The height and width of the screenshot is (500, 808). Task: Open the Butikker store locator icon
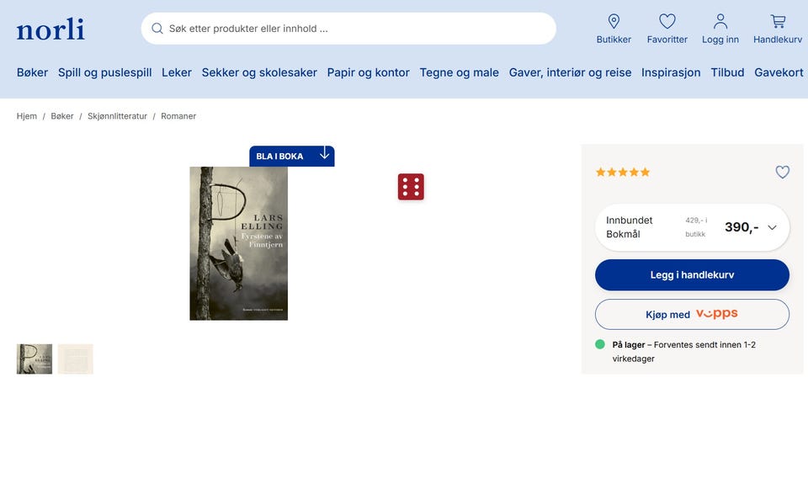click(x=614, y=22)
